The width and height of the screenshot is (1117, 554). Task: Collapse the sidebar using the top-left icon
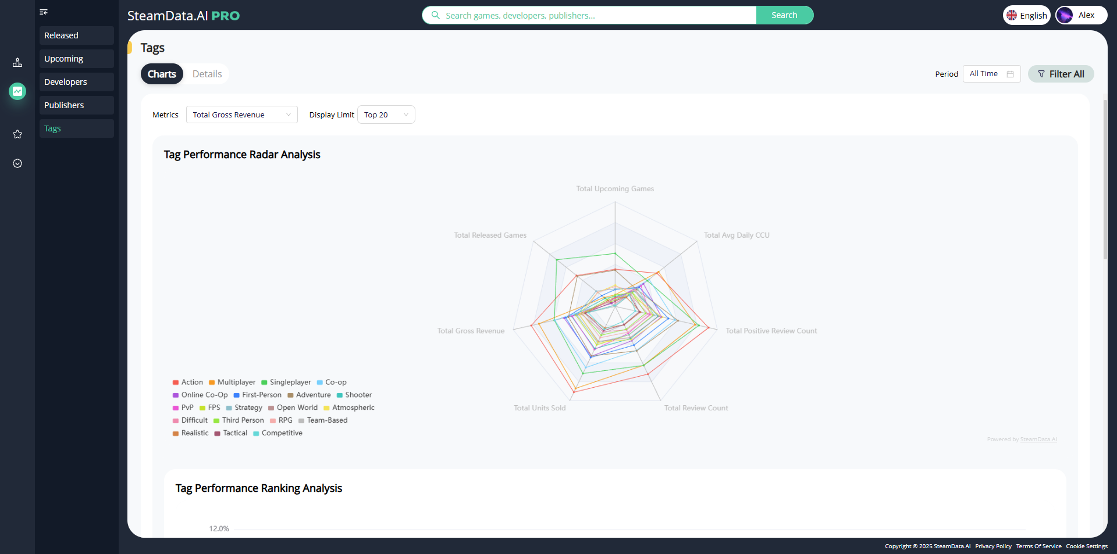pos(43,12)
